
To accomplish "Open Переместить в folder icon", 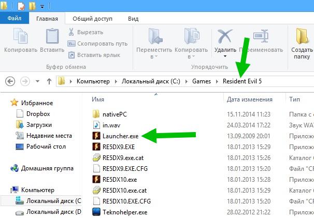I will click(x=155, y=36).
